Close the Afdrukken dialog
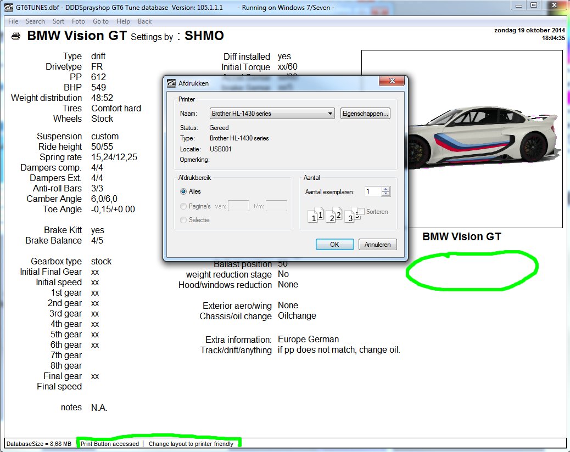 pyautogui.click(x=392, y=81)
